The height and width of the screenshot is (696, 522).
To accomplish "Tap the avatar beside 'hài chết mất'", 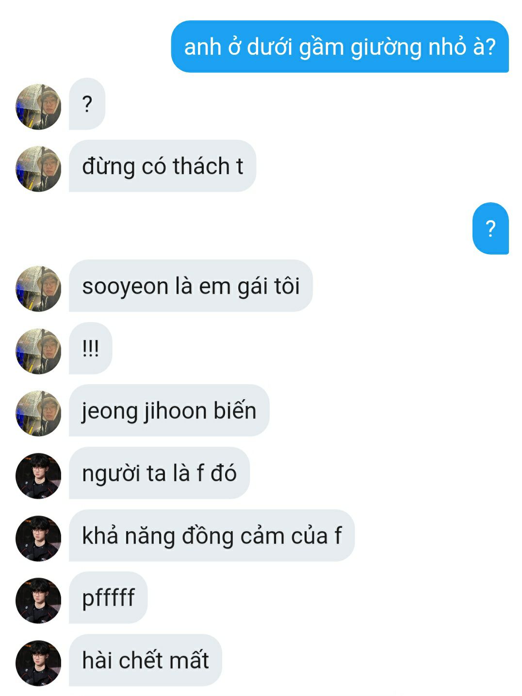I will [38, 663].
